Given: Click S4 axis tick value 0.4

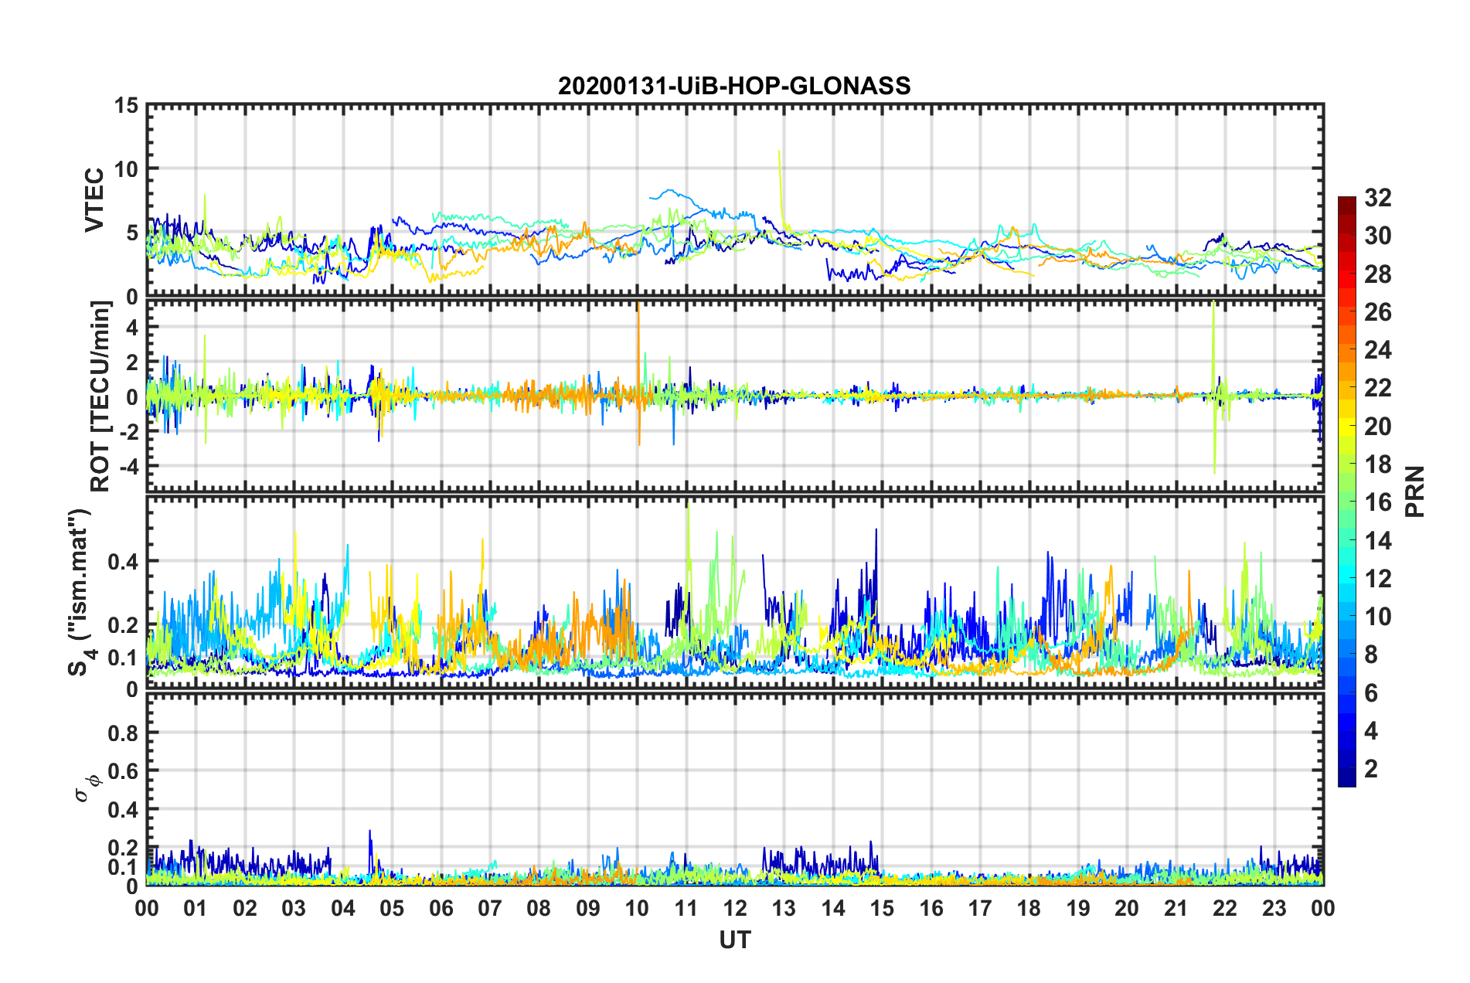Looking at the screenshot, I should pyautogui.click(x=123, y=562).
